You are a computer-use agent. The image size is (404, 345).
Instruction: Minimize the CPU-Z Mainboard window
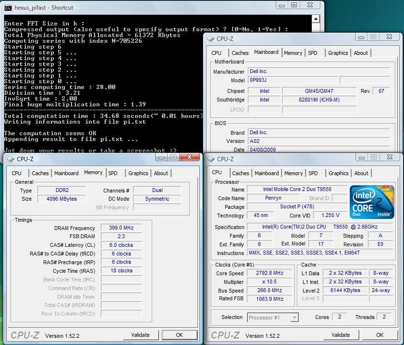361,37
